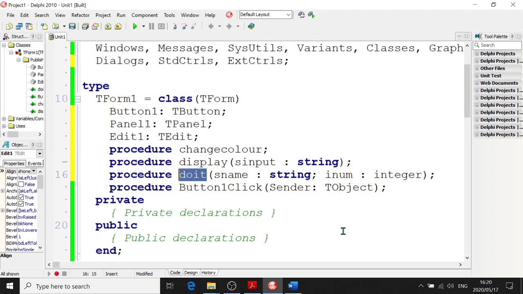Click the Remove file from project icon
The height and width of the screenshot is (294, 523).
118,26
